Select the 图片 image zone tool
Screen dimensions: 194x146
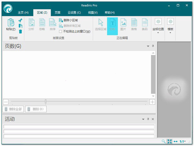click(123, 23)
